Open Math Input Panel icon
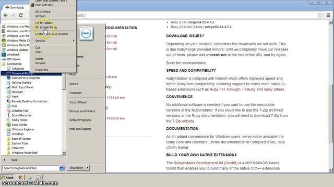This screenshot has height=187, width=334. tap(8, 87)
